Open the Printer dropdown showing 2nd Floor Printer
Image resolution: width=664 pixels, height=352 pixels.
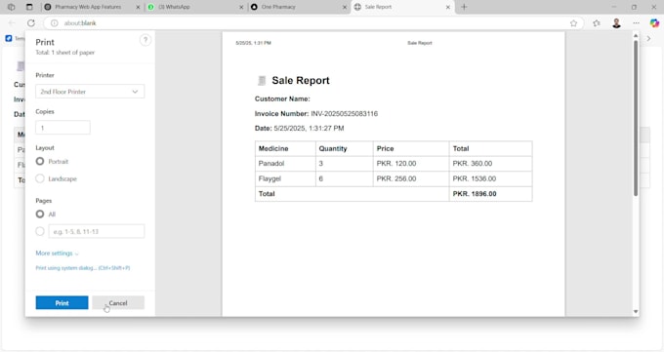(90, 92)
